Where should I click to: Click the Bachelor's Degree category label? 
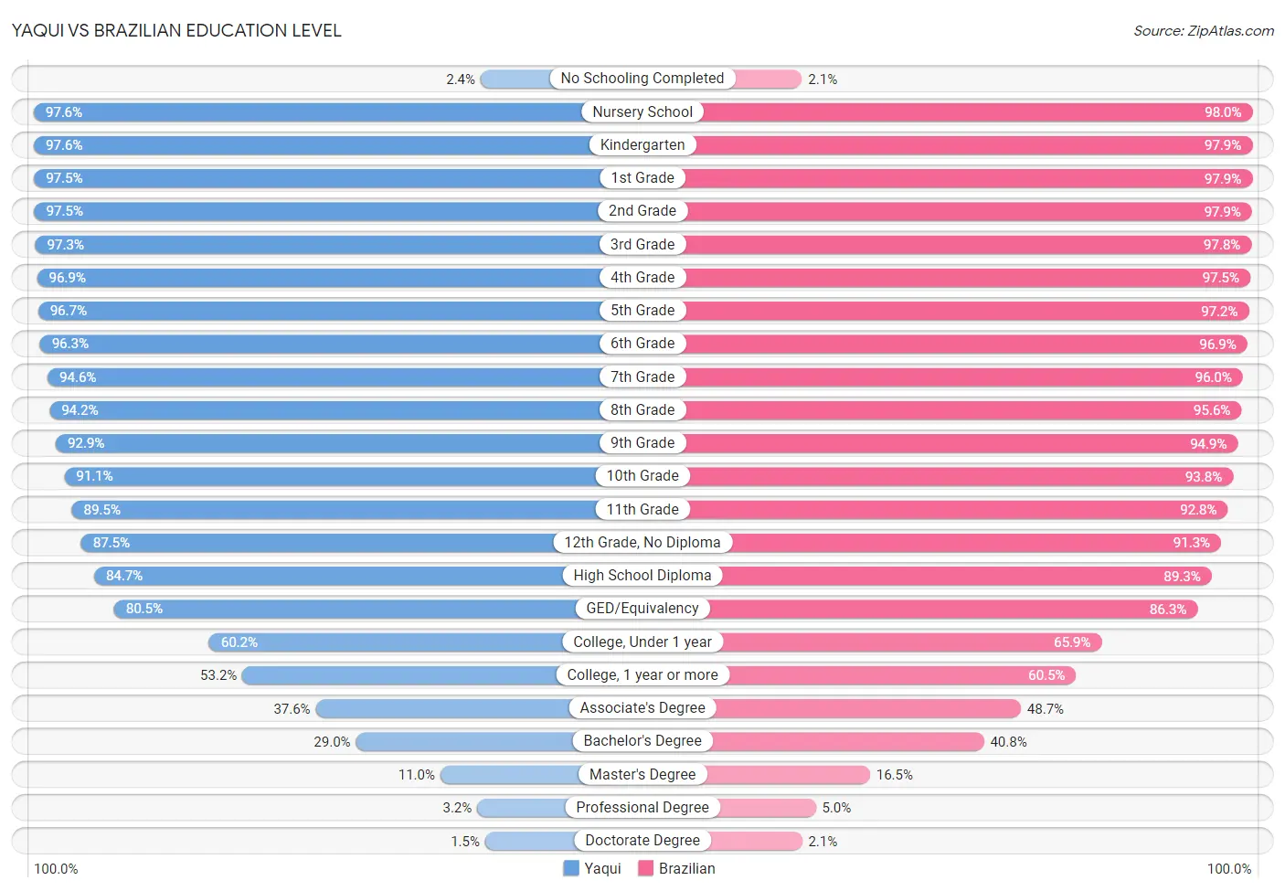click(x=642, y=741)
